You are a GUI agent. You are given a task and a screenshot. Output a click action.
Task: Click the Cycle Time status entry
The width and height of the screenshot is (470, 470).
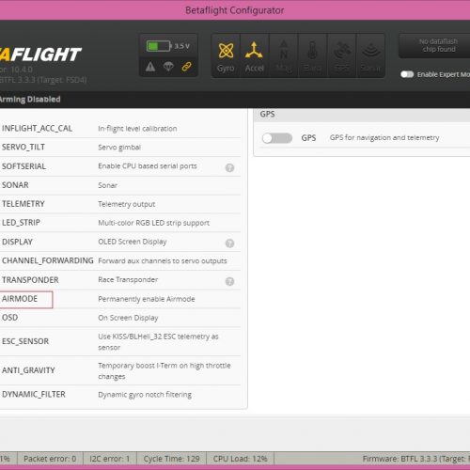point(171,459)
